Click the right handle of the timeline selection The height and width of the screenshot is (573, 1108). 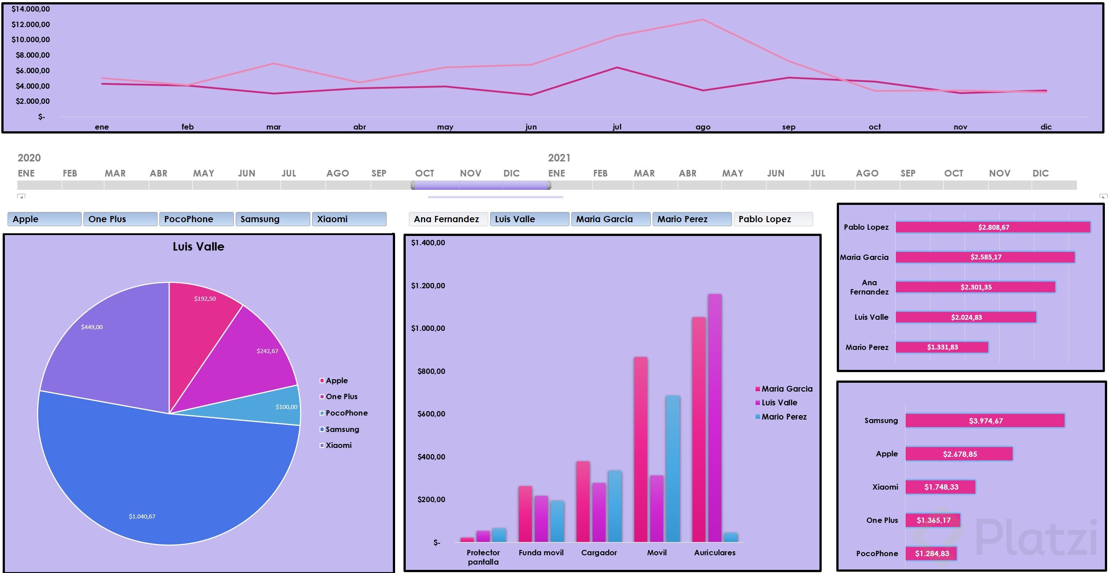pyautogui.click(x=549, y=185)
